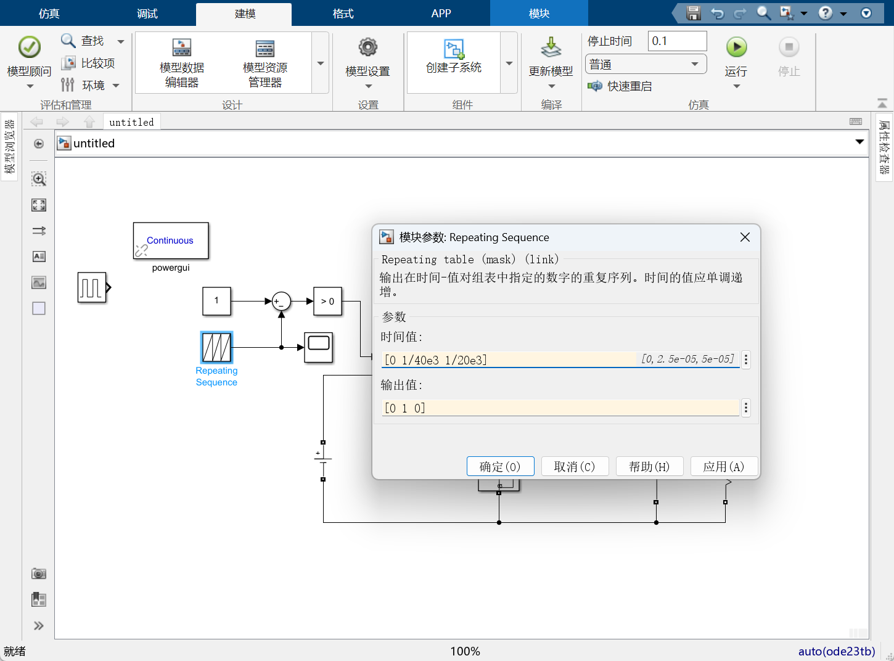Image resolution: width=894 pixels, height=661 pixels.
Task: Open the Simulation (仿真) tab
Action: pyautogui.click(x=49, y=14)
